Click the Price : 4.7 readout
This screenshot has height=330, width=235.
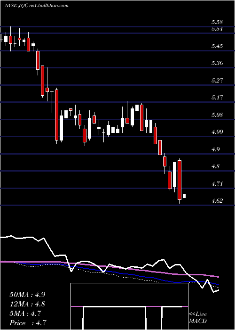pos(28,323)
